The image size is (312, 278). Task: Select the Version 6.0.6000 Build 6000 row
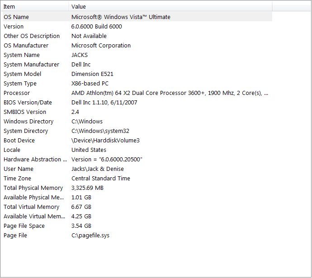(x=137, y=27)
